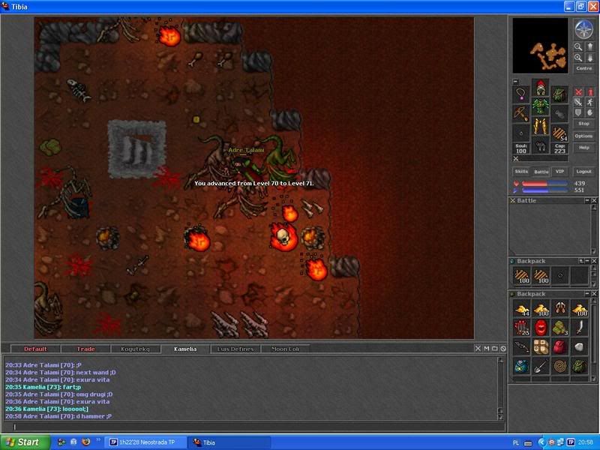This screenshot has height=450, width=600.
Task: Click the Centre minimap button
Action: 584,68
